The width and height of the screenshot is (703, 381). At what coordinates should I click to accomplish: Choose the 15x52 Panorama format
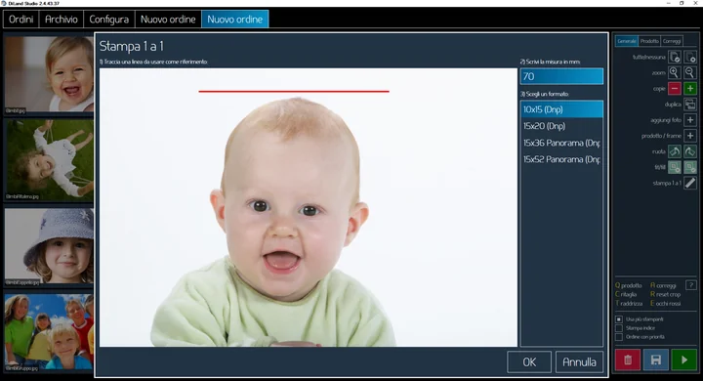[561, 159]
